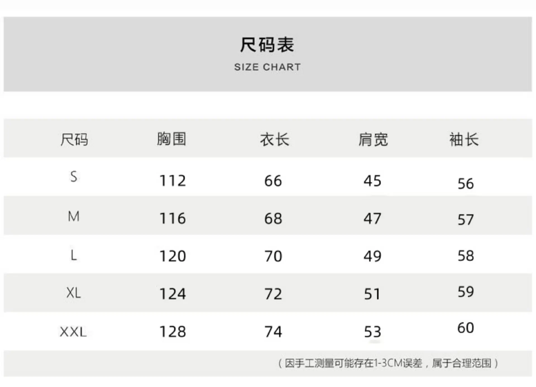
Task: Click the 尺码表 title text
Action: tap(267, 45)
